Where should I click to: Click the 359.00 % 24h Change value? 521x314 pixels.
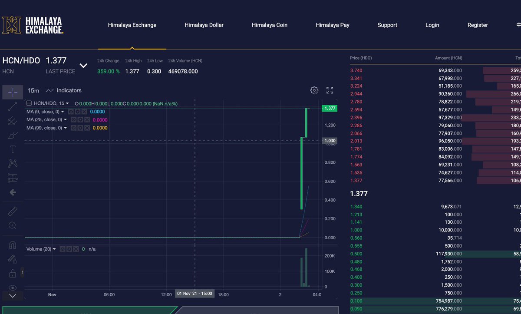click(x=109, y=71)
